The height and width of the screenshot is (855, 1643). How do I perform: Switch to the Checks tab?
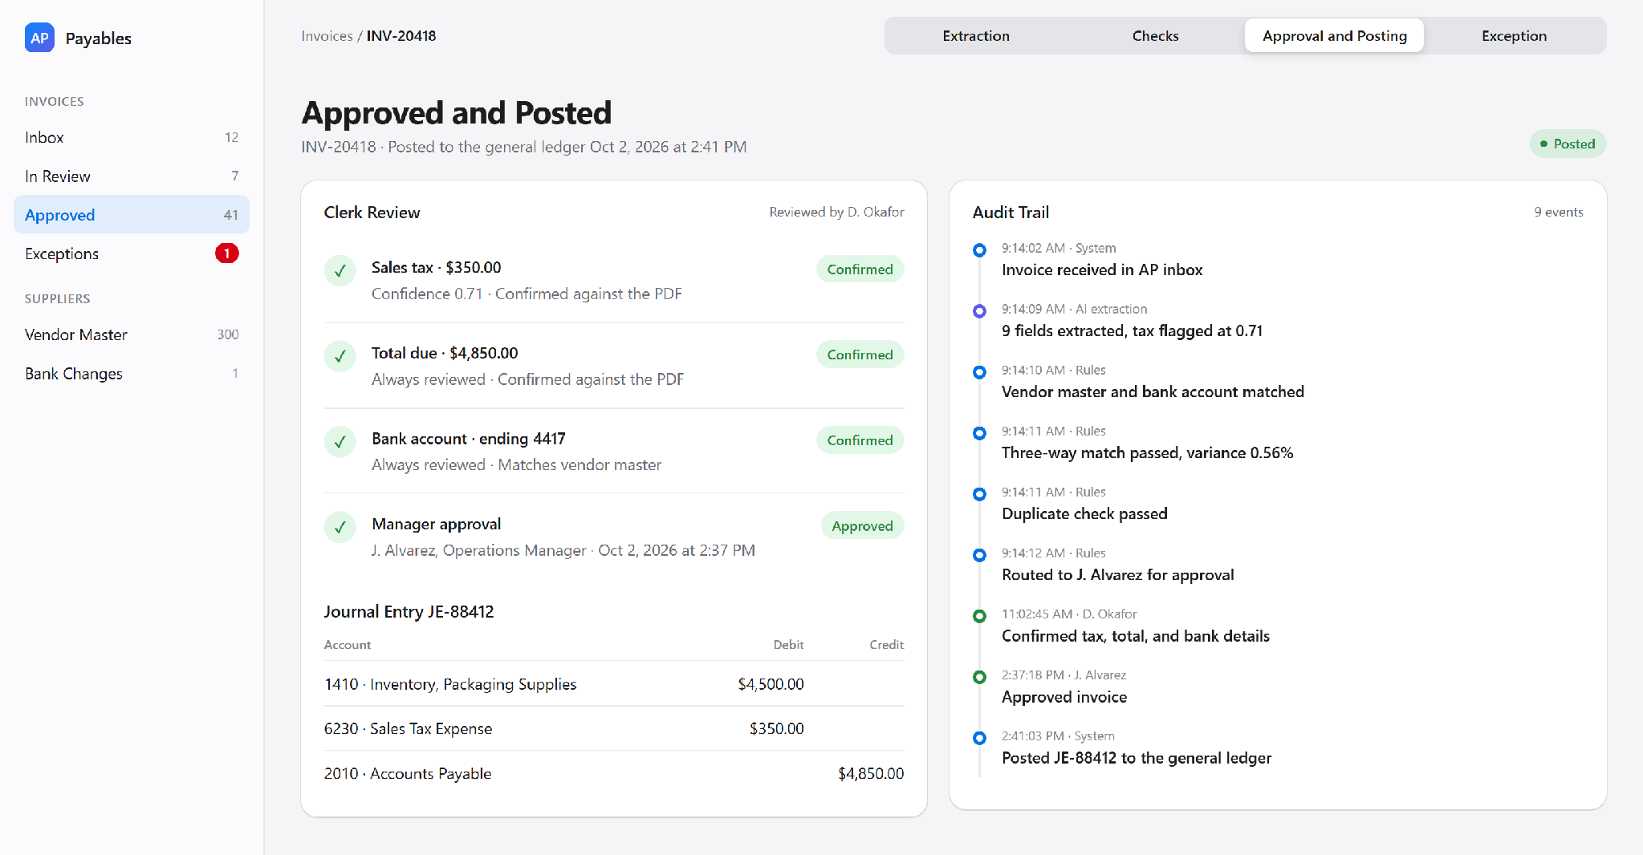1155,36
